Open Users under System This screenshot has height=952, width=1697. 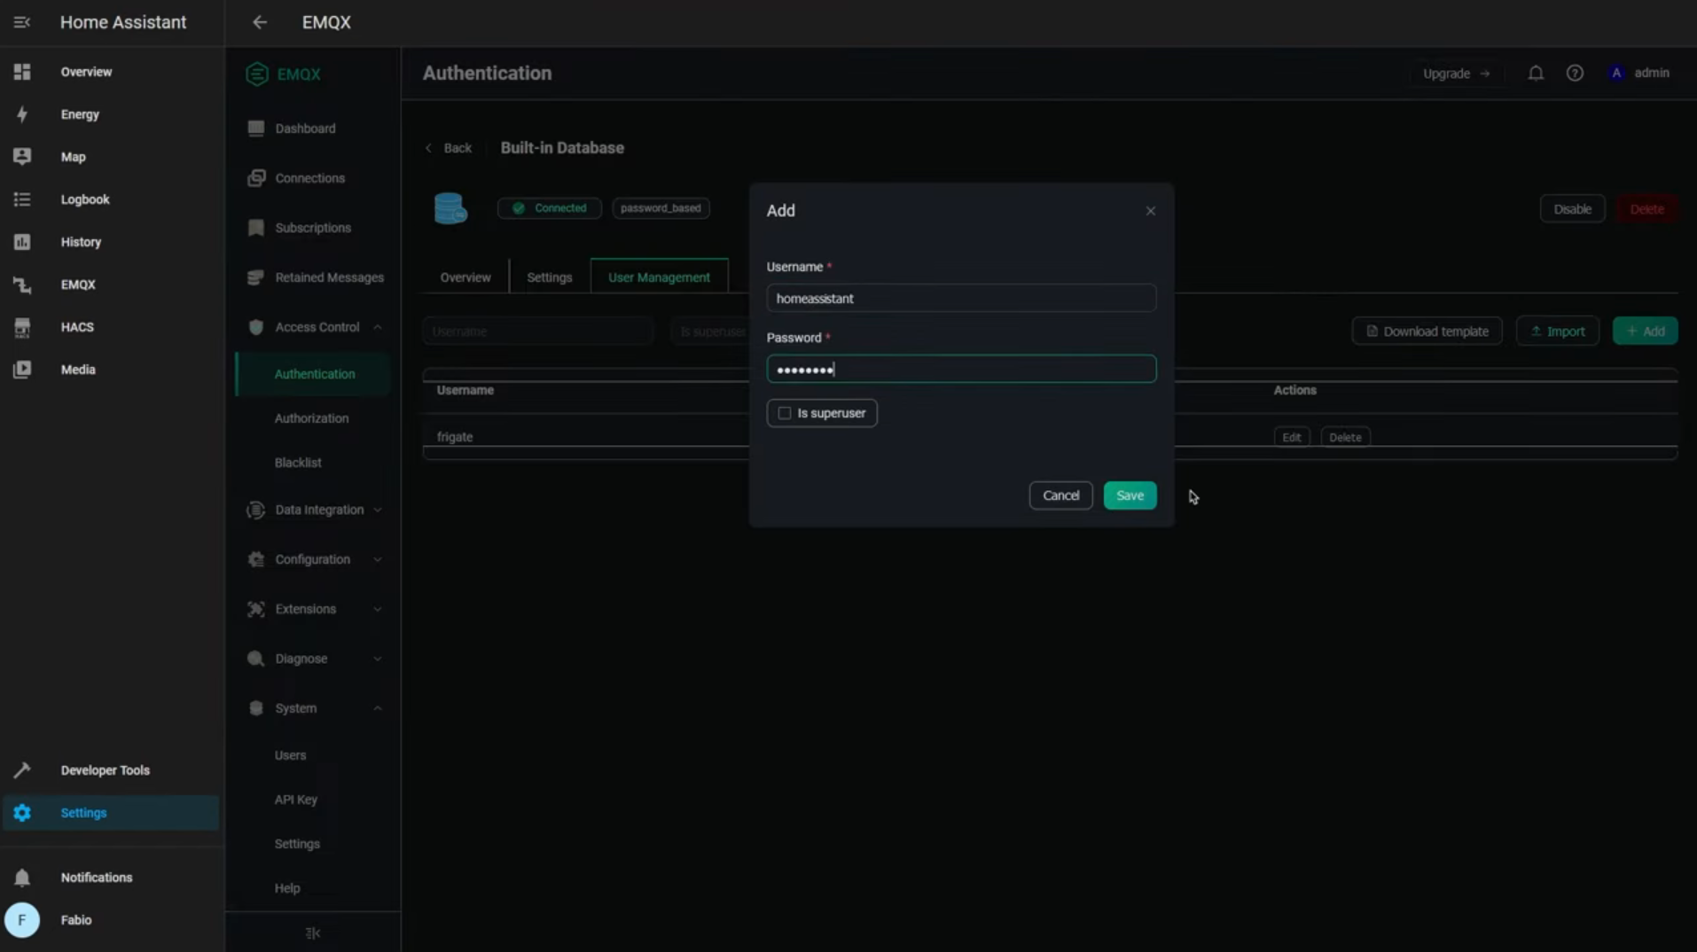290,755
